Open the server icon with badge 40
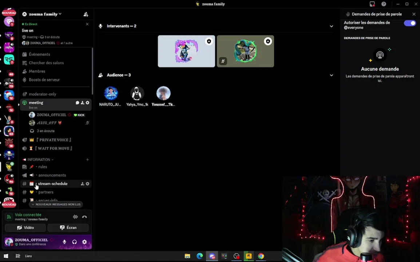Screen dimensions: 420x262 [9, 72]
